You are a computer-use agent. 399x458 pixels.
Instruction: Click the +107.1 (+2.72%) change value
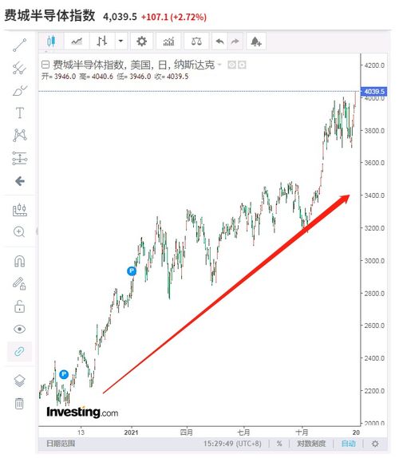(174, 17)
